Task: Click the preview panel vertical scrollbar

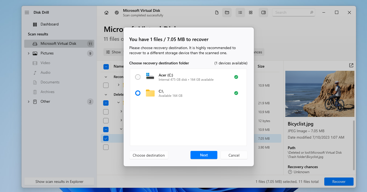Action: click(x=354, y=145)
